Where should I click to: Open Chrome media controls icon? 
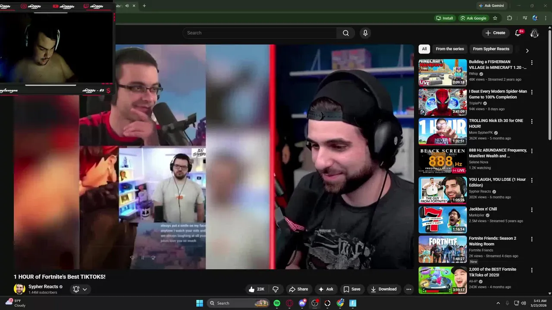click(x=525, y=18)
